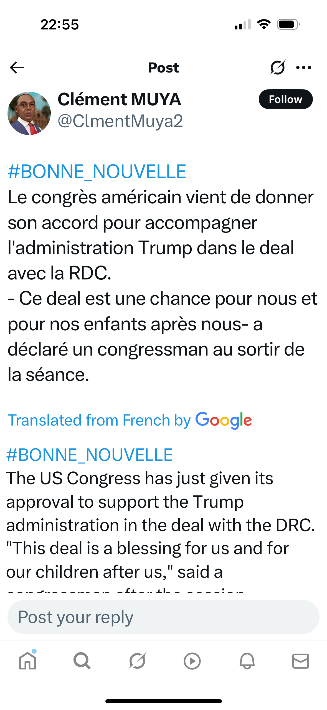Open the Messages envelope tab
327x710 pixels.
pyautogui.click(x=301, y=661)
